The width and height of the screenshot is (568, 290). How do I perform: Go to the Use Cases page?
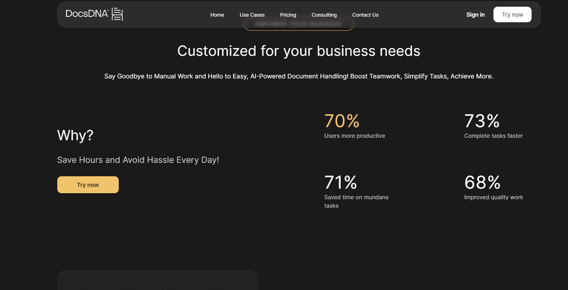[252, 15]
